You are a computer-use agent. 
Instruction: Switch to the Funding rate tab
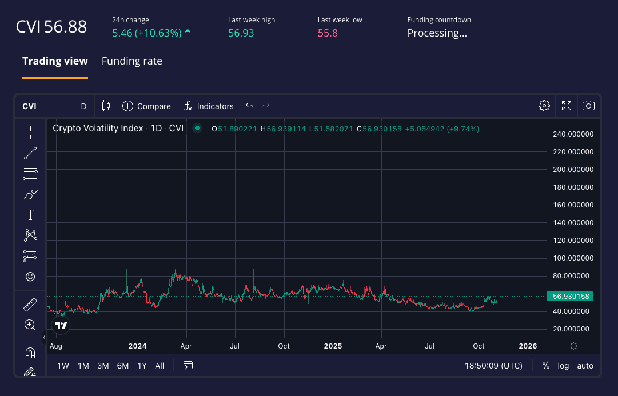131,61
